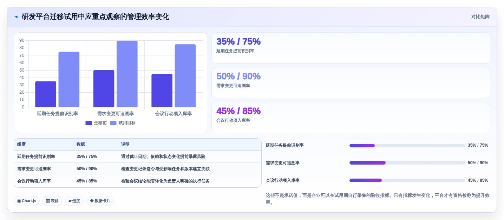
Task: Click the 试用目标 bar for 需求变更可追溯率
Action: pos(127,74)
